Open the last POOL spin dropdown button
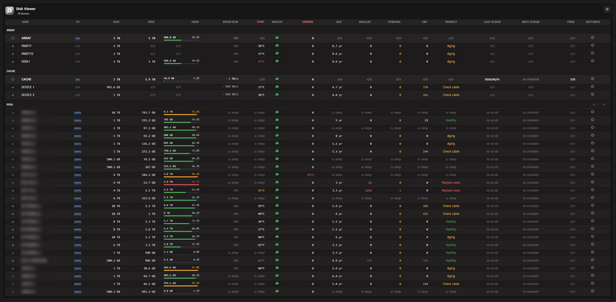This screenshot has height=302, width=616. click(x=605, y=105)
